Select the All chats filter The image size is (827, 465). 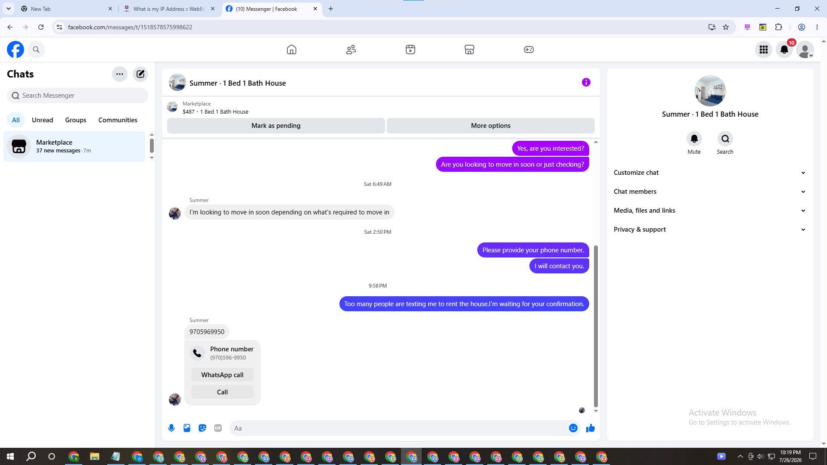pos(16,120)
